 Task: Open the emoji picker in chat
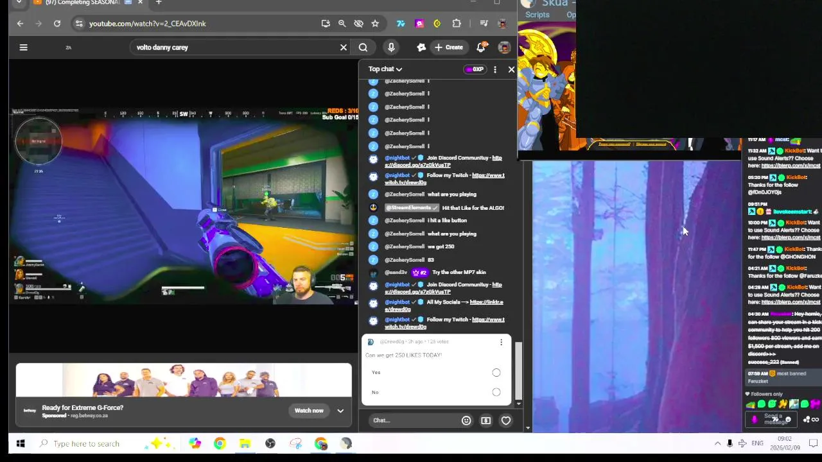(466, 420)
